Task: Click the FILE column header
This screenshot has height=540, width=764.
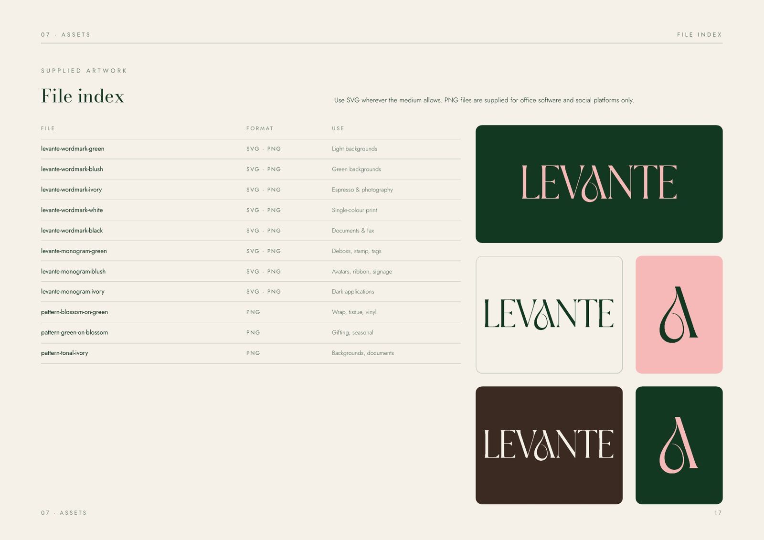Action: [48, 128]
